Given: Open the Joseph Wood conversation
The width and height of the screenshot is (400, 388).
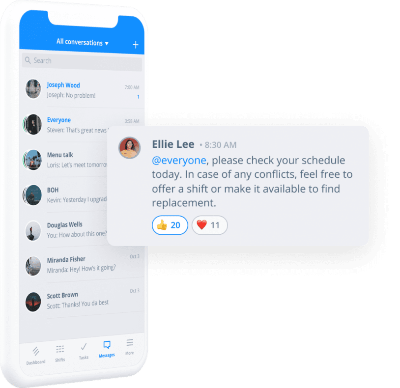Looking at the screenshot, I should click(82, 90).
